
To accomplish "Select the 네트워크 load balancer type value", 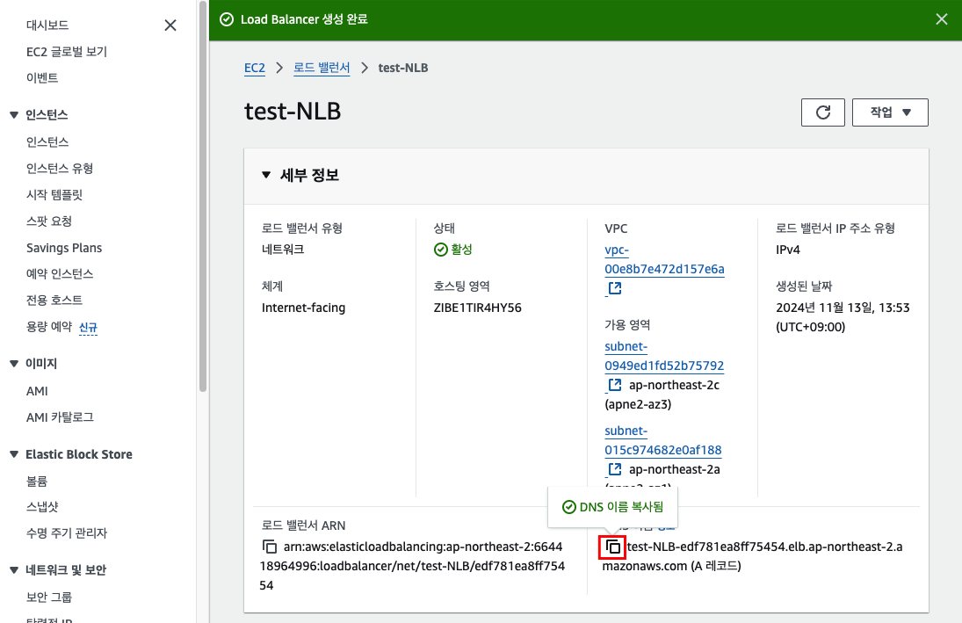I will coord(283,250).
